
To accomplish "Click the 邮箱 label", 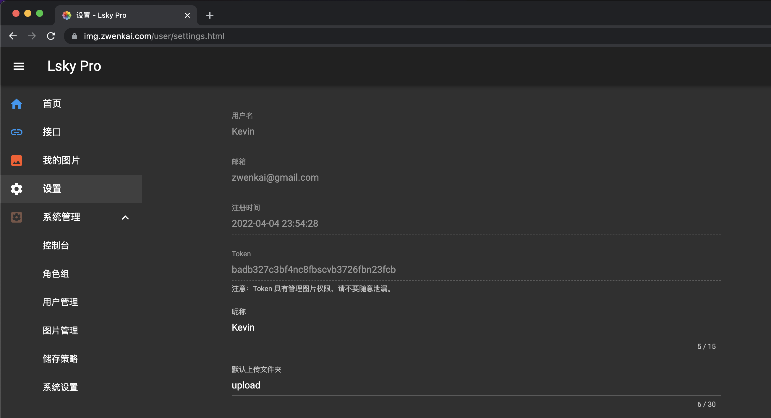I will [x=239, y=162].
